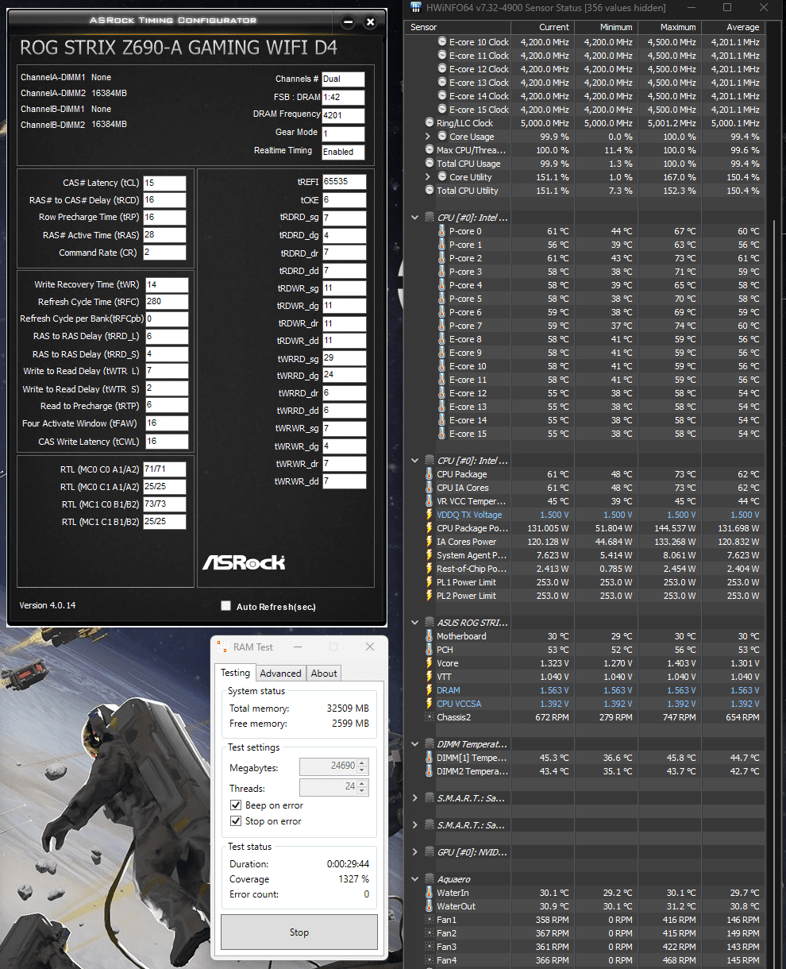Click the Current column header
The height and width of the screenshot is (969, 786).
pyautogui.click(x=541, y=27)
